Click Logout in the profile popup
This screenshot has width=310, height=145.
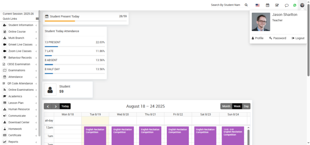(x=298, y=38)
